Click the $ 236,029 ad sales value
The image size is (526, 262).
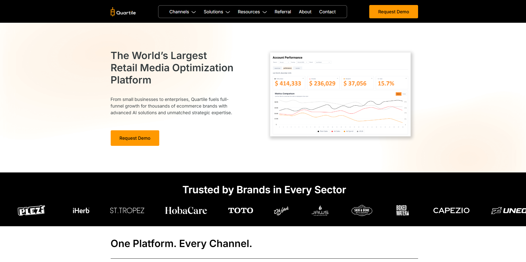click(322, 83)
